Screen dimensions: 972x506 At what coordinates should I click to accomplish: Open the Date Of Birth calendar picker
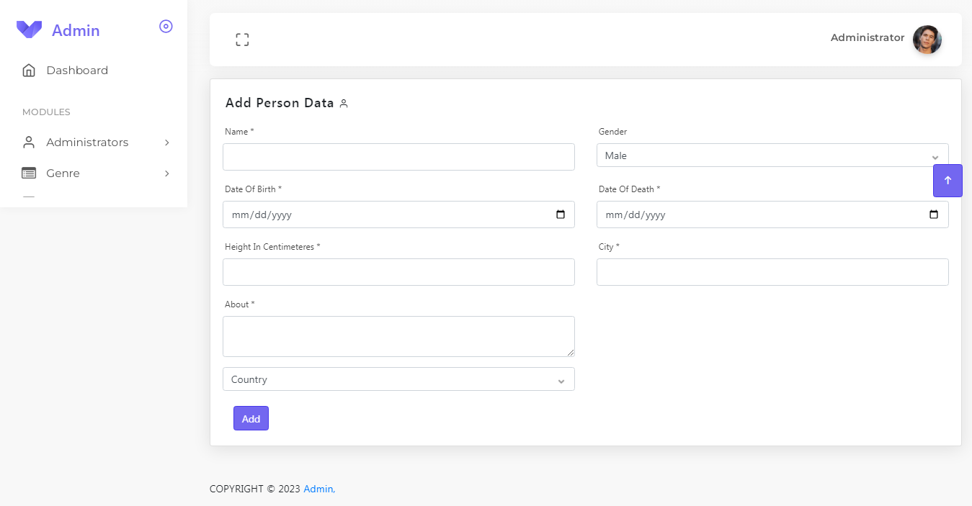pos(561,214)
